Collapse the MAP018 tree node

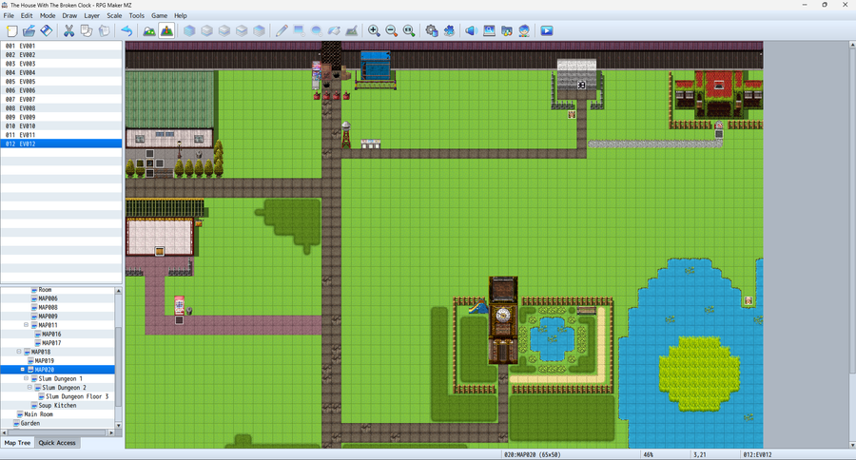coord(19,352)
